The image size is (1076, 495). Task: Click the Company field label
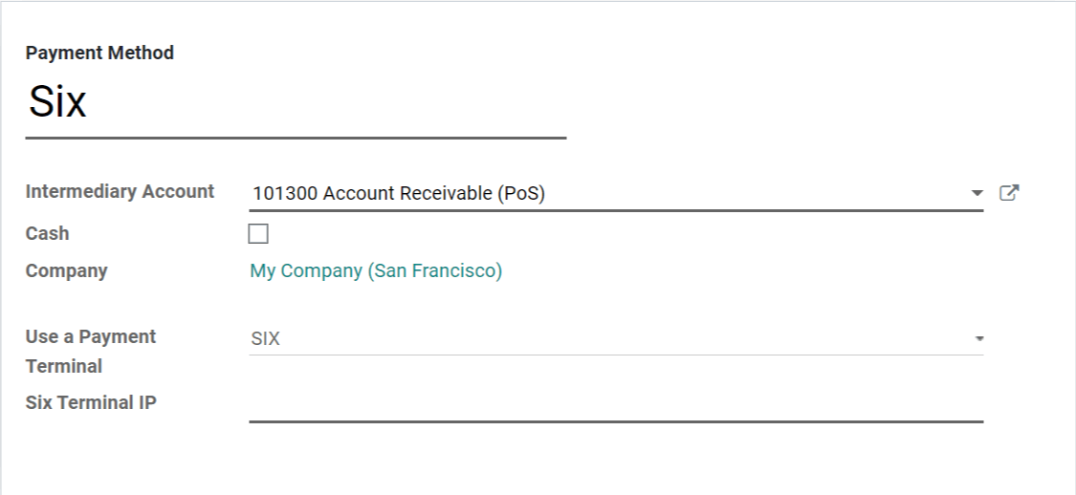[66, 270]
